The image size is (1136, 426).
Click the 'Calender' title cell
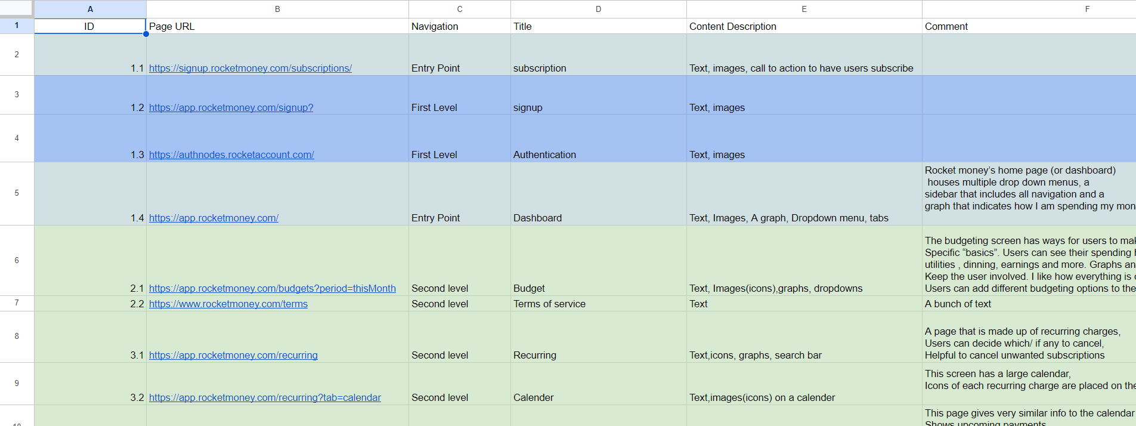(599, 384)
